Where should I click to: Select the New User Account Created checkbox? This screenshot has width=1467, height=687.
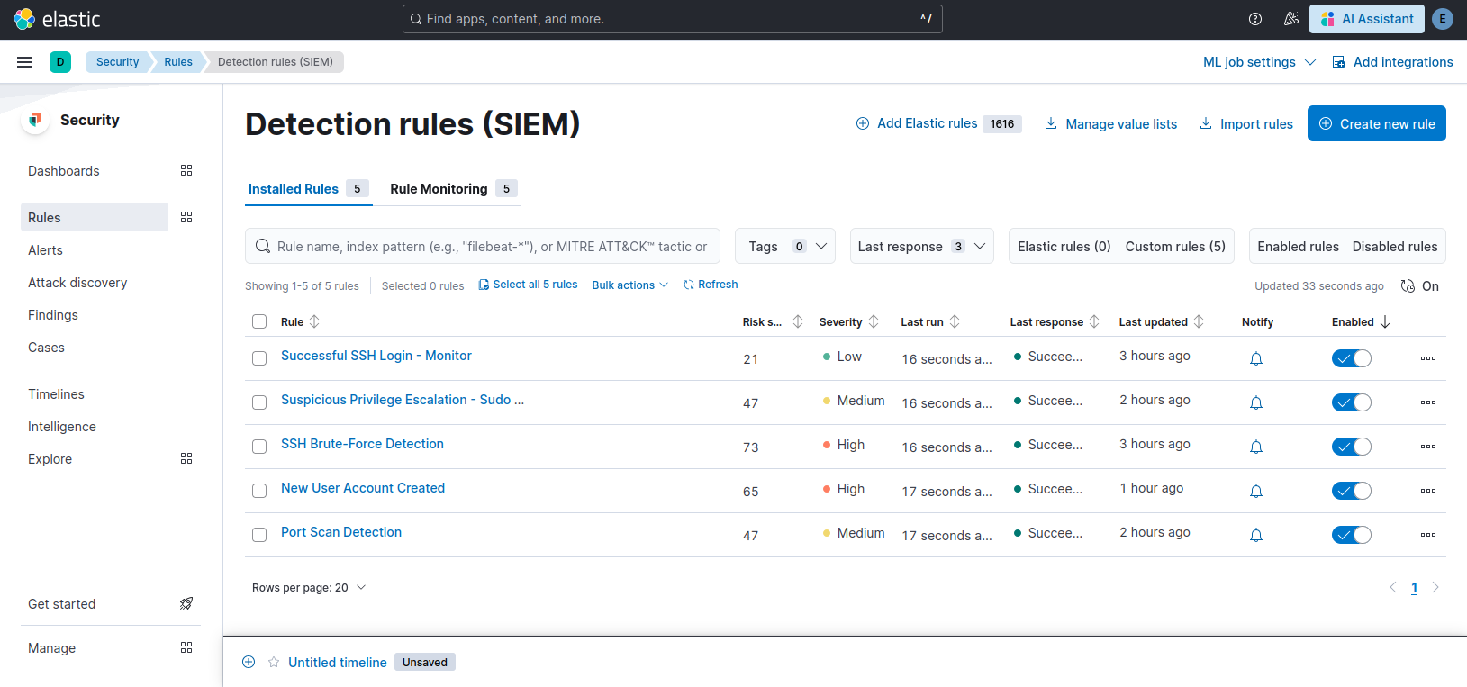point(259,491)
